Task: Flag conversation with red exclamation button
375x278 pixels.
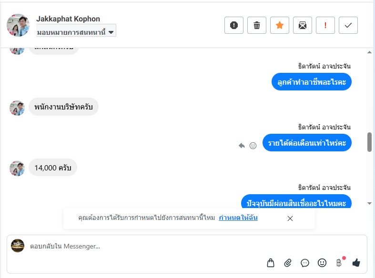Action: 325,25
